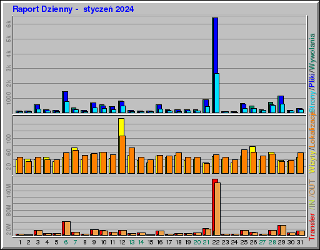320x250 pixels.
Task: Click the "20M" y-axis label
Action: (x=9, y=229)
